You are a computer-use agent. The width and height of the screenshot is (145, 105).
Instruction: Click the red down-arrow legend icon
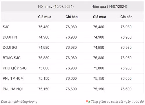pyautogui.click(x=87, y=101)
